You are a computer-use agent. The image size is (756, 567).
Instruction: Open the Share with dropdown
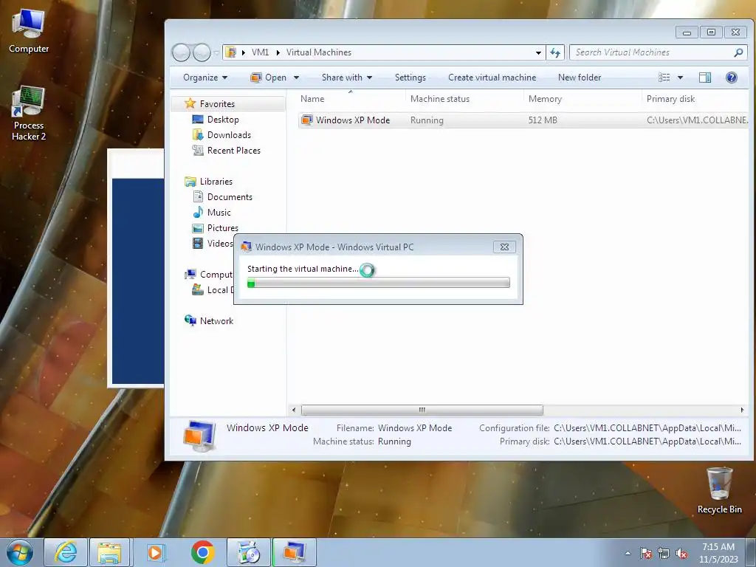pos(347,78)
